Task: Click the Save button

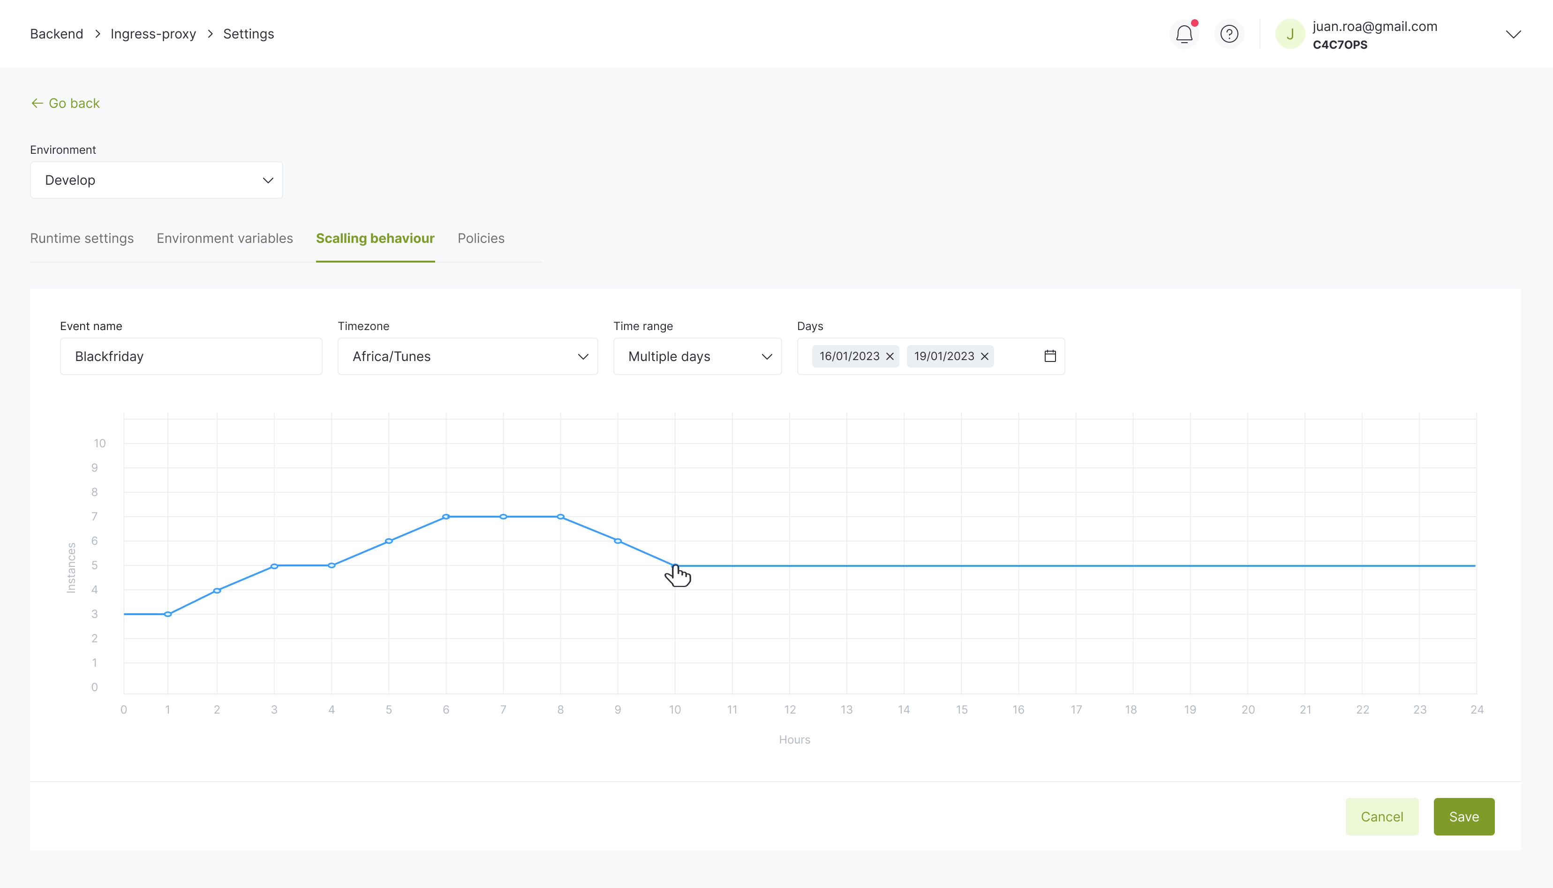Action: (x=1464, y=817)
